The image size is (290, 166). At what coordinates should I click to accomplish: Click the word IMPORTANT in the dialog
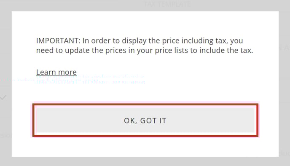(x=58, y=41)
